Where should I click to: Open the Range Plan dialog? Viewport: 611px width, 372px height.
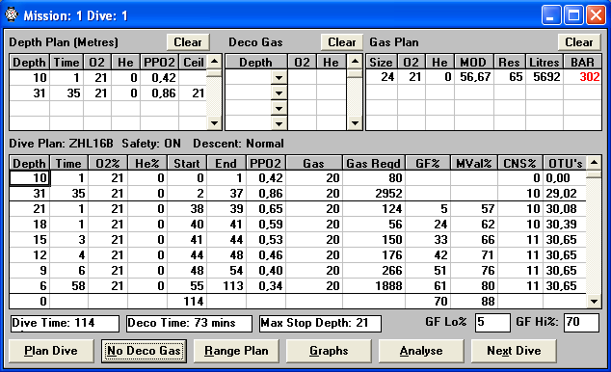coord(236,351)
